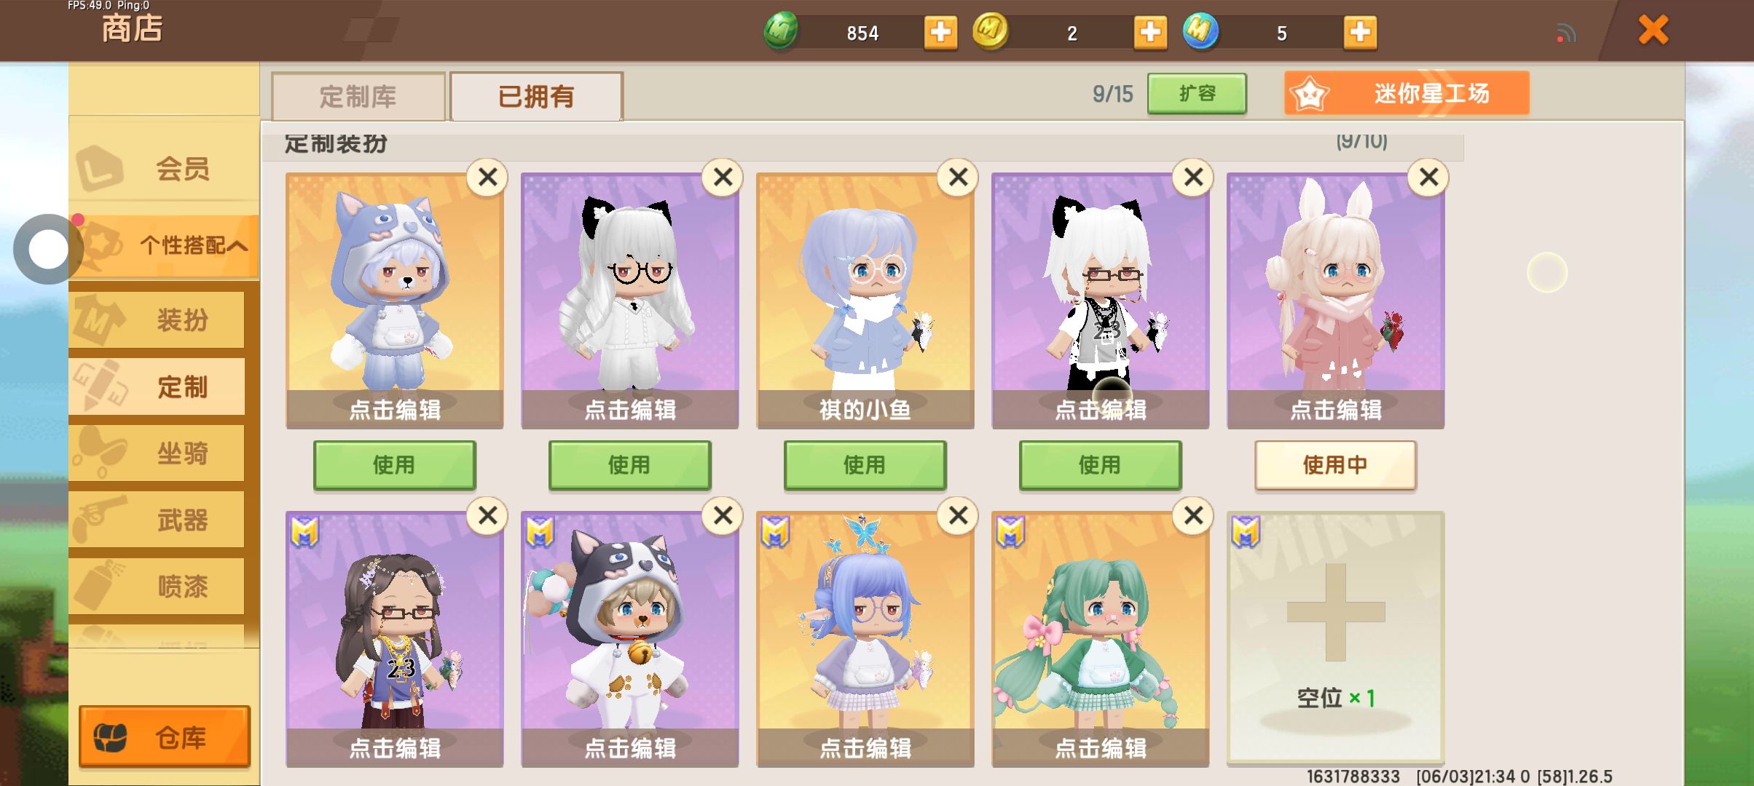Image resolution: width=1754 pixels, height=786 pixels.
Task: Remove the pink bunny-ear outfit card
Action: click(x=1428, y=177)
